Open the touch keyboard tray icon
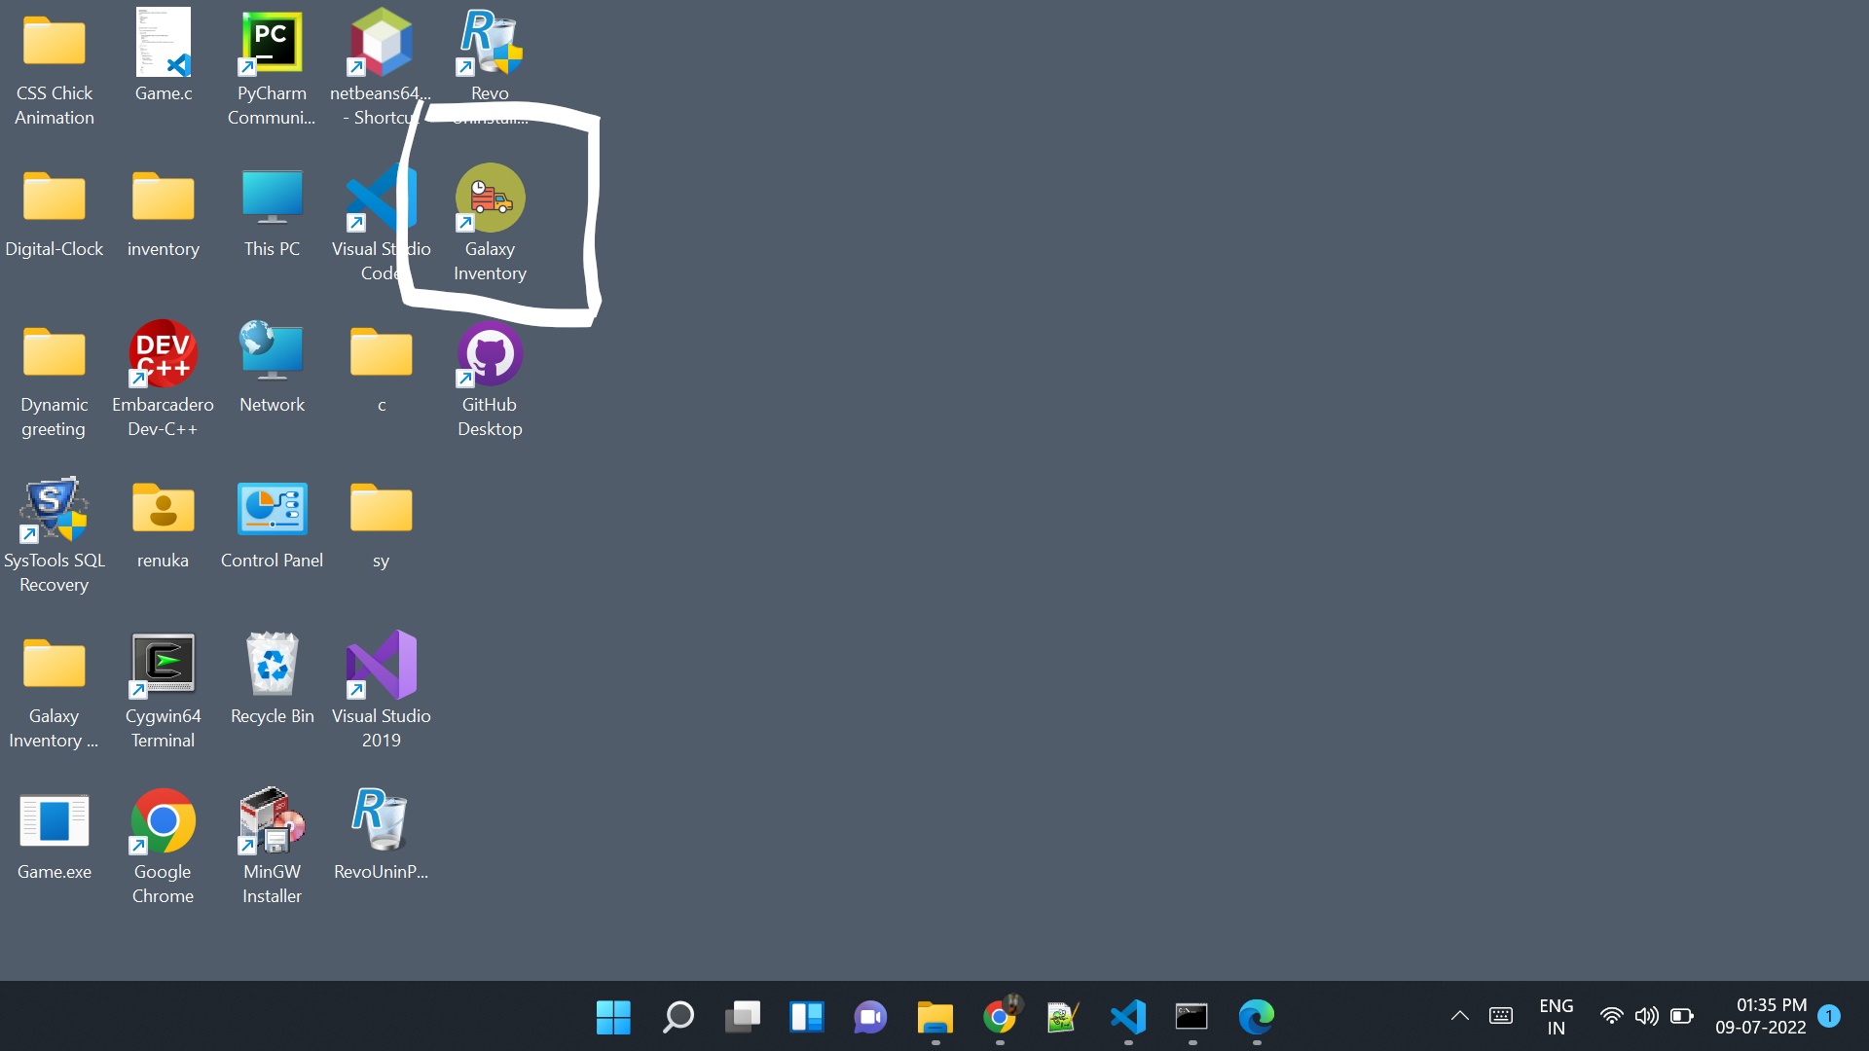This screenshot has height=1051, width=1869. coord(1501,1016)
